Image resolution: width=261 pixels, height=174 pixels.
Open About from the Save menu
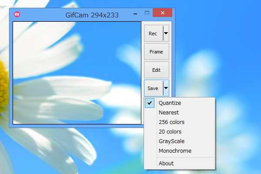[179, 164]
